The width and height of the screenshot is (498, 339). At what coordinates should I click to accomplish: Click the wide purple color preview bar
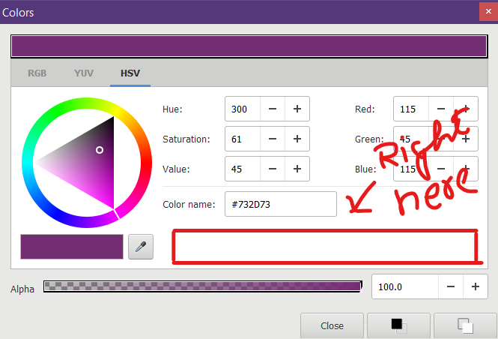[x=249, y=46]
